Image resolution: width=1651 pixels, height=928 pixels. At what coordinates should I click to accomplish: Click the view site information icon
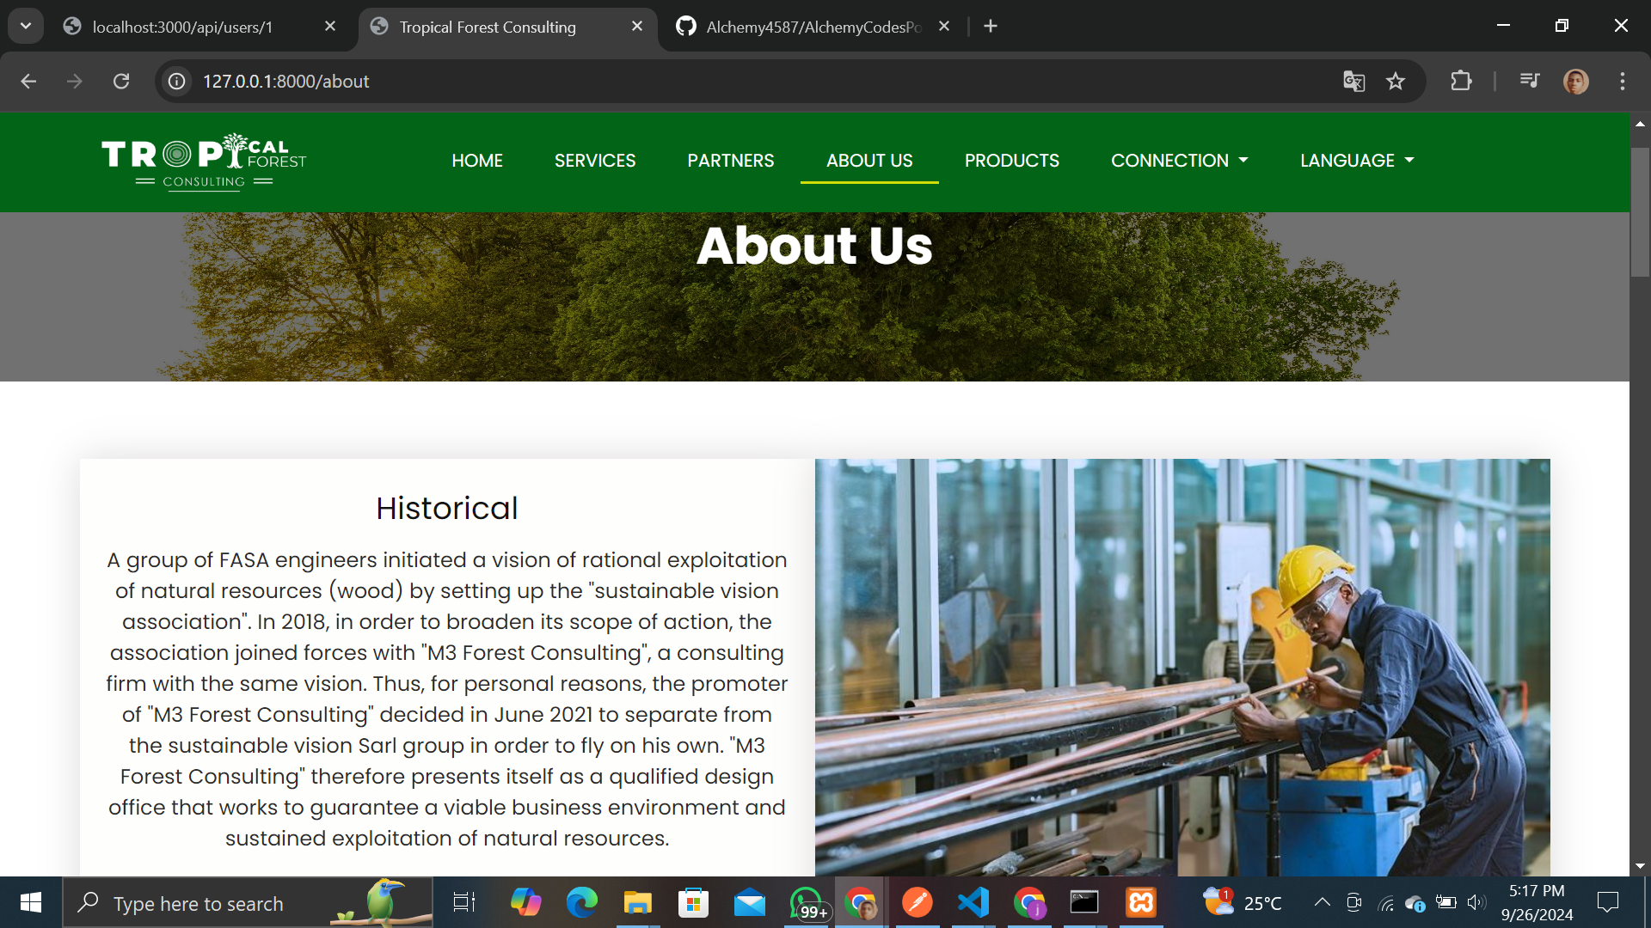point(177,81)
